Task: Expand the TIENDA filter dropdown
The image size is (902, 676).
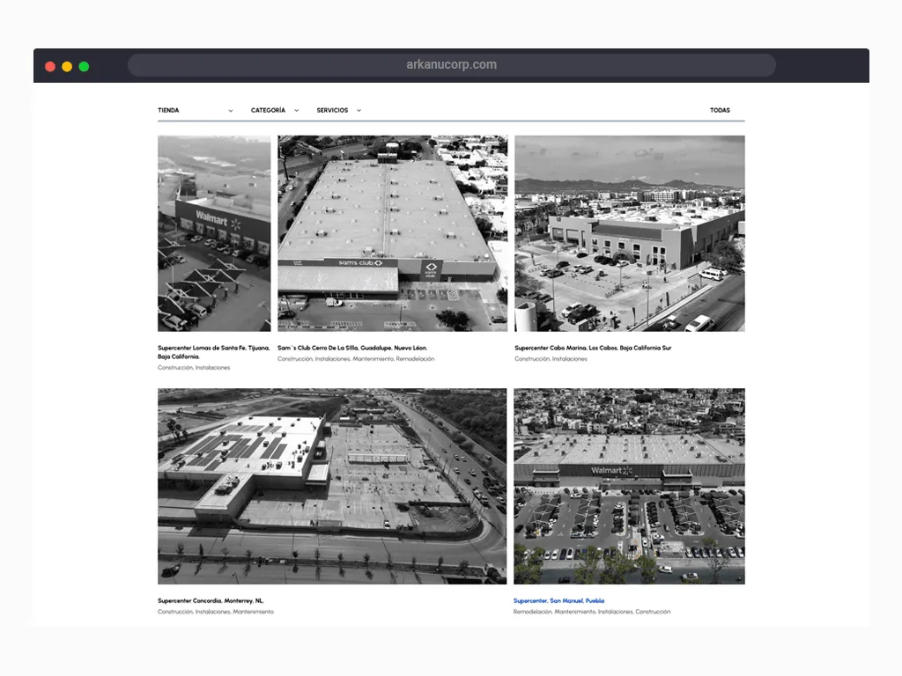Action: [195, 110]
